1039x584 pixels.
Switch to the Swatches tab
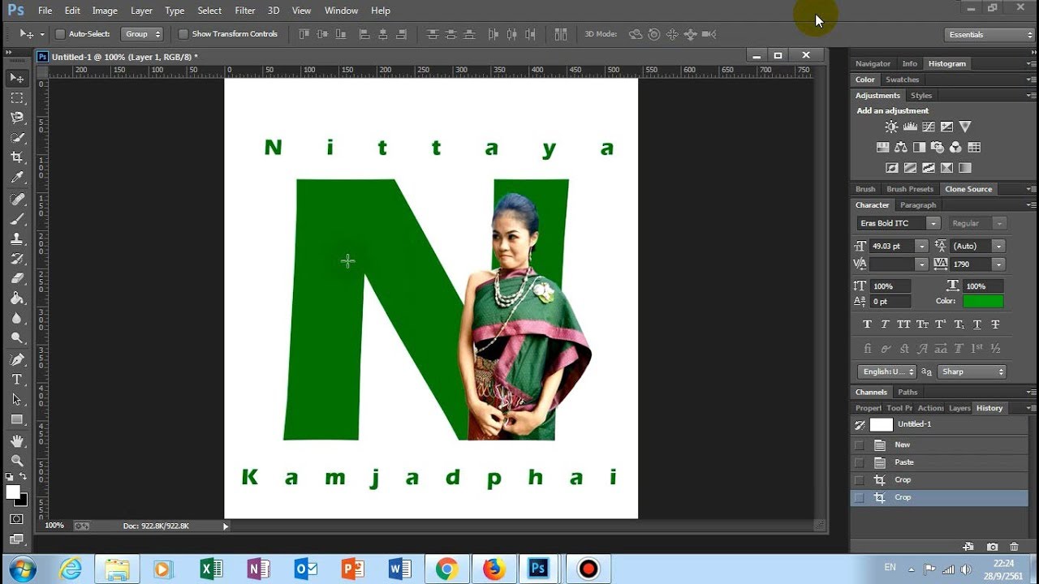point(902,79)
